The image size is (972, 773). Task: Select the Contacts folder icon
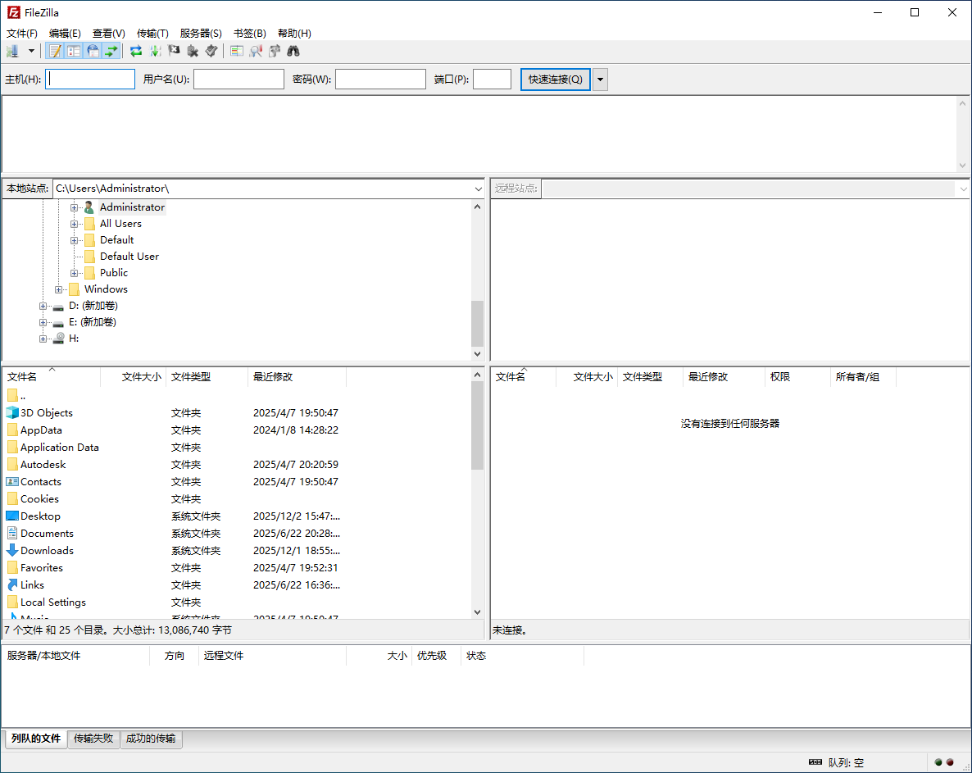(12, 481)
